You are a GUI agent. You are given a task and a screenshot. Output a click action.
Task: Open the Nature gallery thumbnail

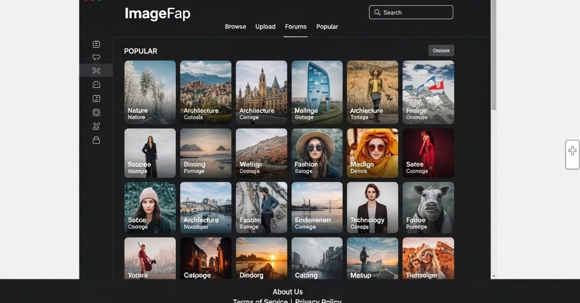(150, 92)
